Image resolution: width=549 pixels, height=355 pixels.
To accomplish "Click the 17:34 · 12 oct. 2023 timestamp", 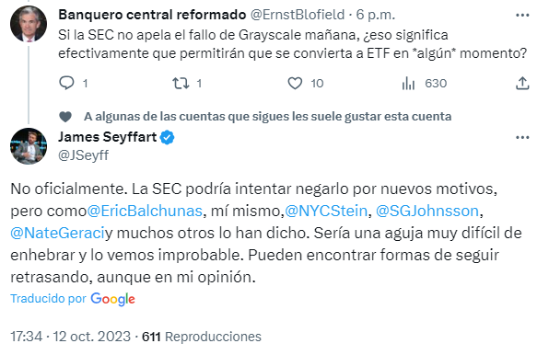I will click(x=70, y=337).
